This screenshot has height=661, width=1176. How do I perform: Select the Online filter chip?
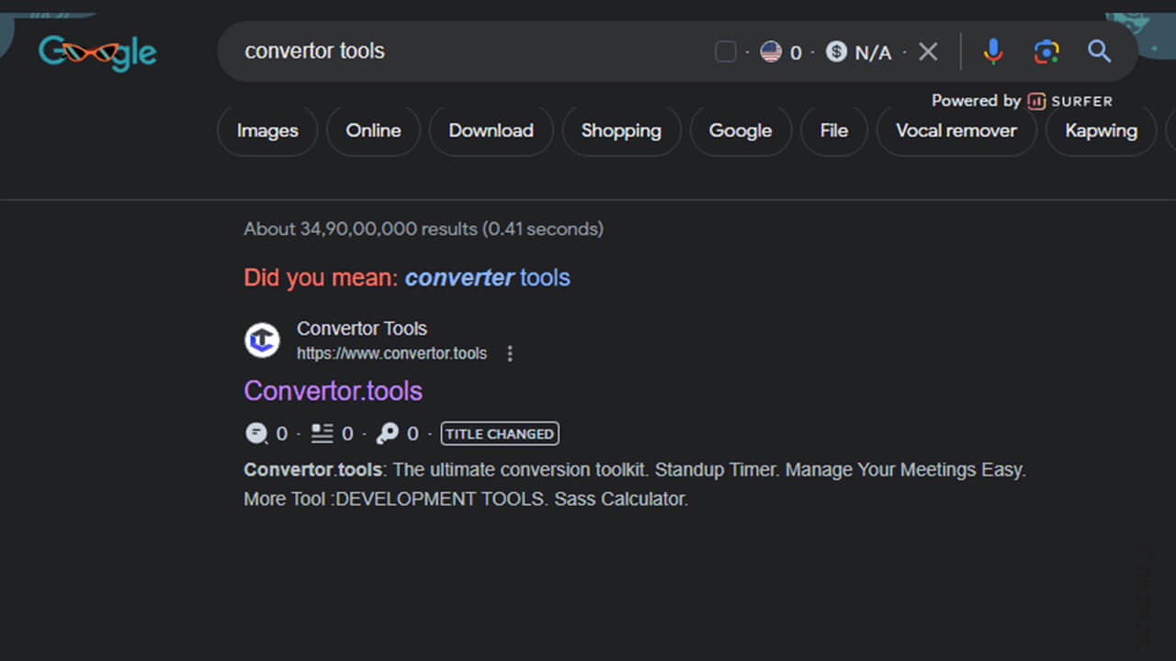coord(373,130)
